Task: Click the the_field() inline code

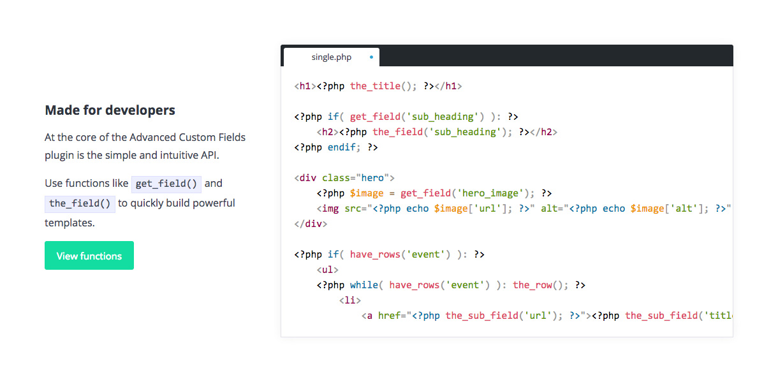Action: [80, 203]
